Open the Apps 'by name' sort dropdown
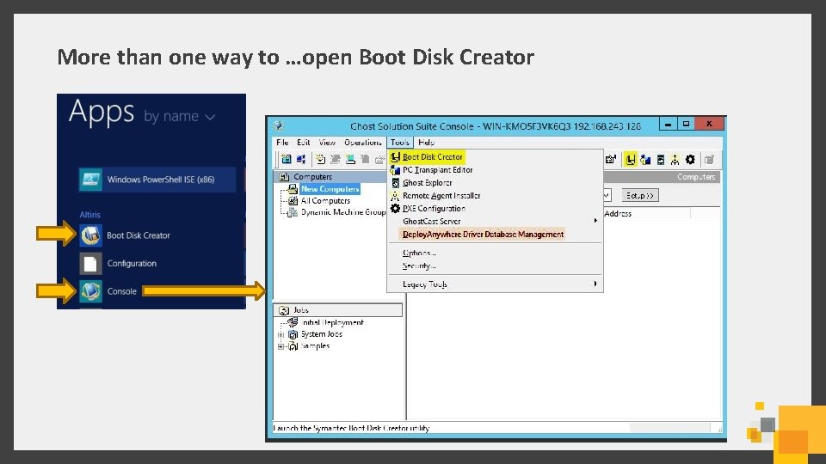Image resolution: width=826 pixels, height=464 pixels. pos(180,116)
